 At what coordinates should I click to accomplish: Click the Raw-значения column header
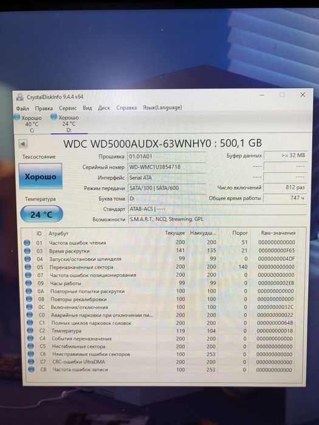tap(278, 233)
